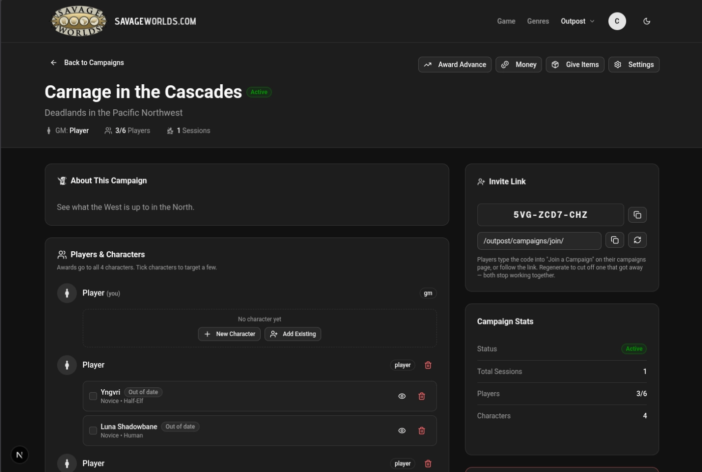Tick the Yngvri character checkbox
The width and height of the screenshot is (702, 472).
coord(93,396)
